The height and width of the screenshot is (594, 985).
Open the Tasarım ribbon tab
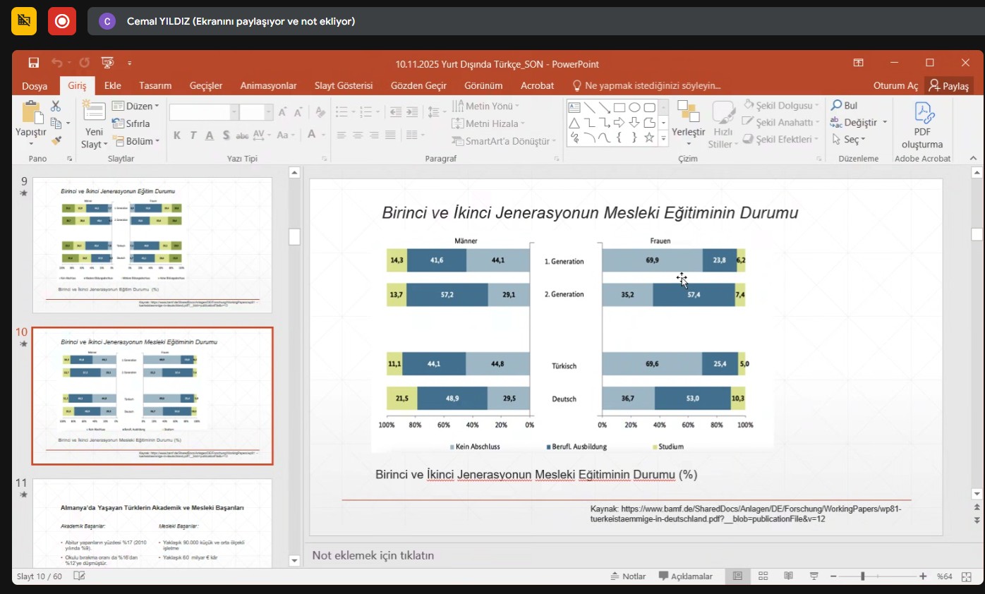point(155,85)
